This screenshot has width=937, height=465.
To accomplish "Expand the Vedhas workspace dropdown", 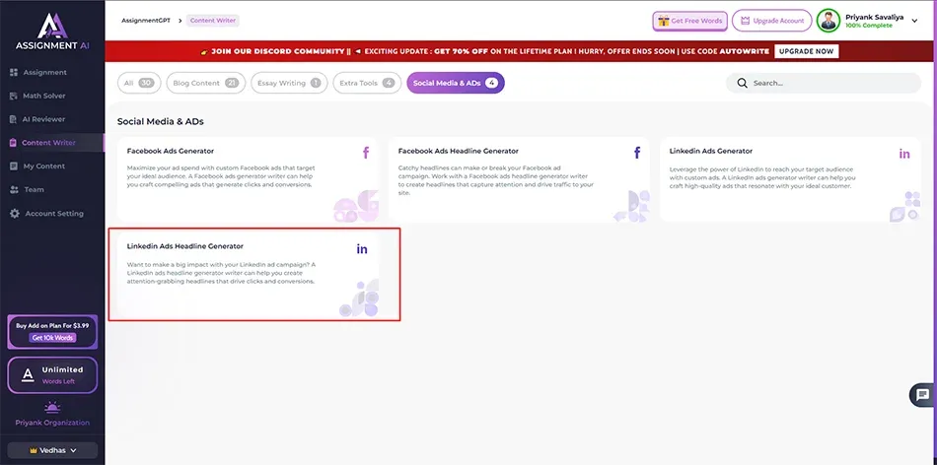I will (x=52, y=450).
